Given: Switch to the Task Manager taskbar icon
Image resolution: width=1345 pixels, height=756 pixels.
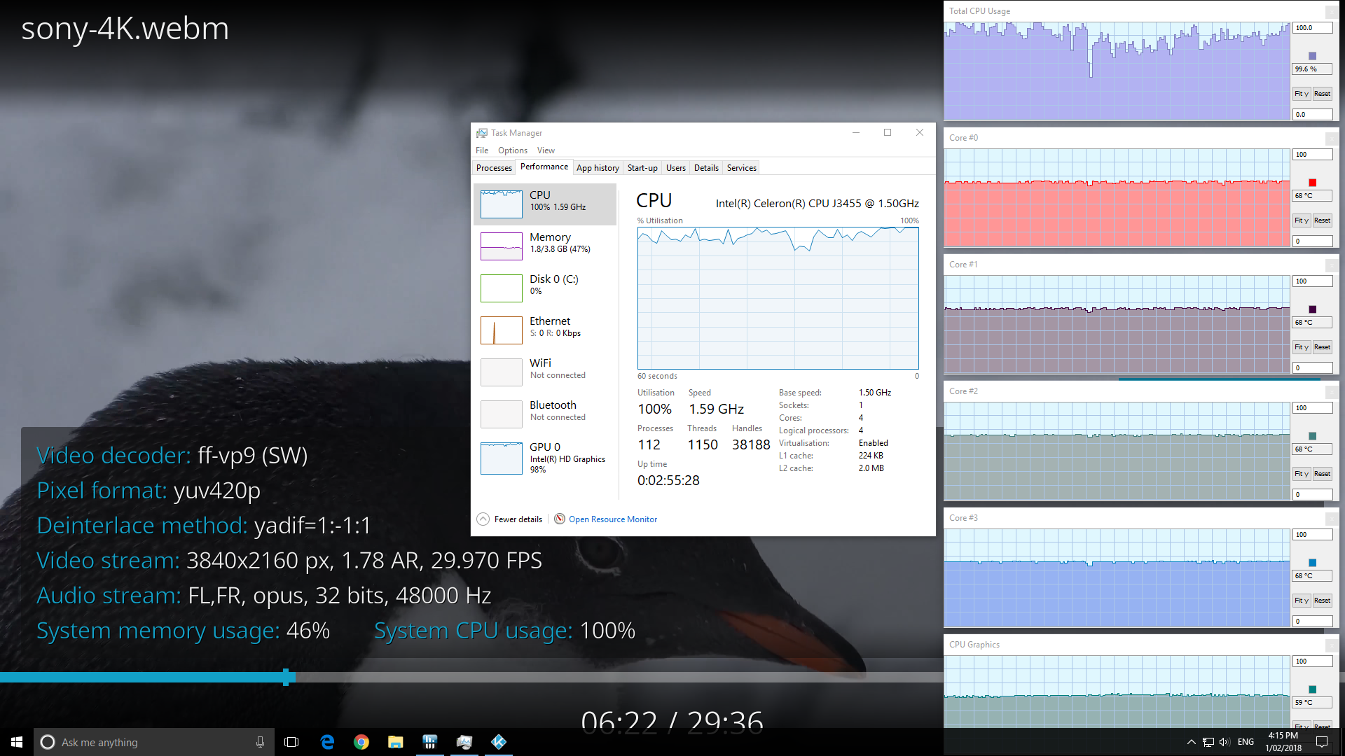Looking at the screenshot, I should [x=464, y=742].
